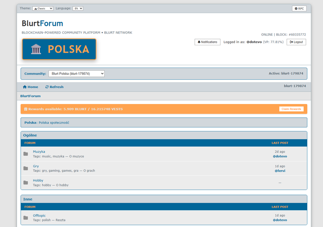Image resolution: width=323 pixels, height=227 pixels.
Task: Click the LAST POST header under Ogólne
Action: pyautogui.click(x=280, y=143)
